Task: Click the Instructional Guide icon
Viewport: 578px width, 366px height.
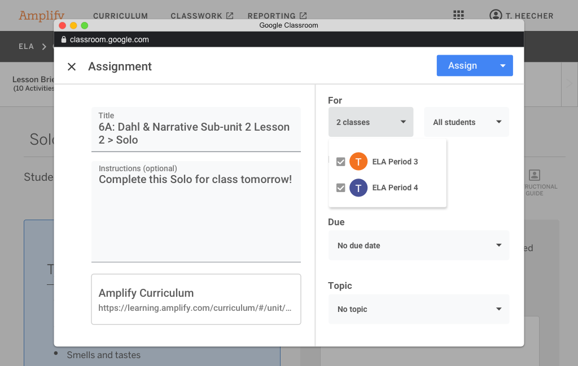Action: pyautogui.click(x=535, y=176)
